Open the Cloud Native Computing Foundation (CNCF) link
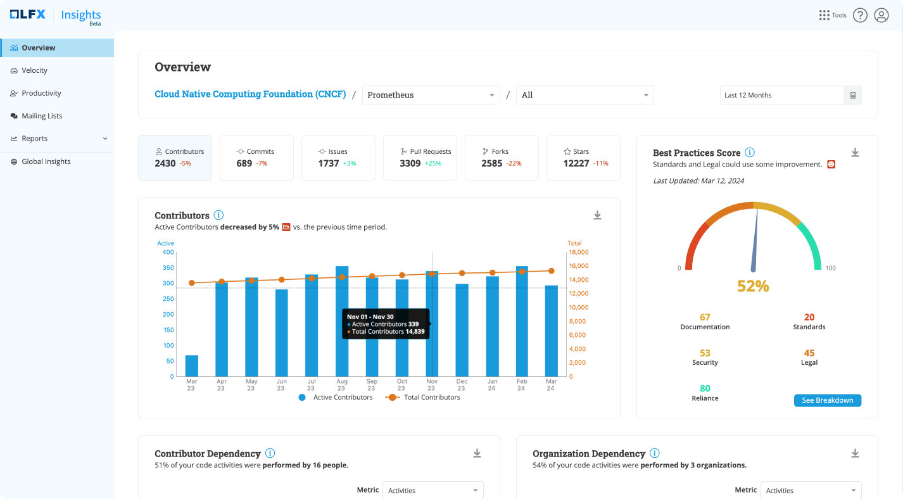Viewport: 903px width, 499px height. coord(250,94)
